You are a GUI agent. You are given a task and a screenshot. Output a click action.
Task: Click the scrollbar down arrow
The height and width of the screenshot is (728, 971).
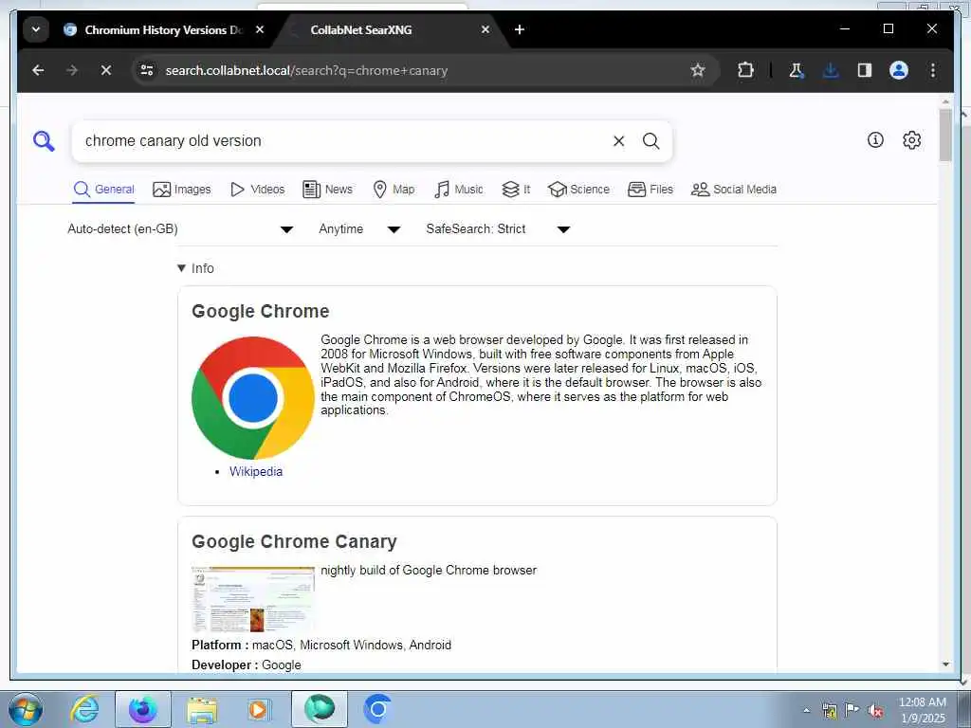(945, 664)
